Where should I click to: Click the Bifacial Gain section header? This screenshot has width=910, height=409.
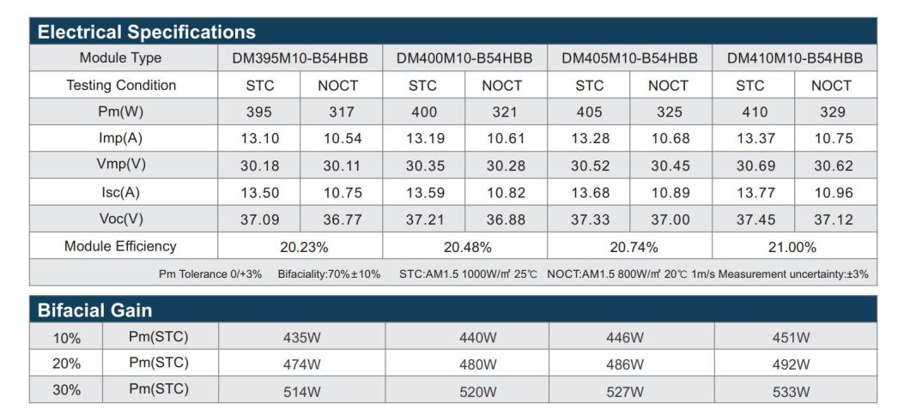[x=94, y=310]
